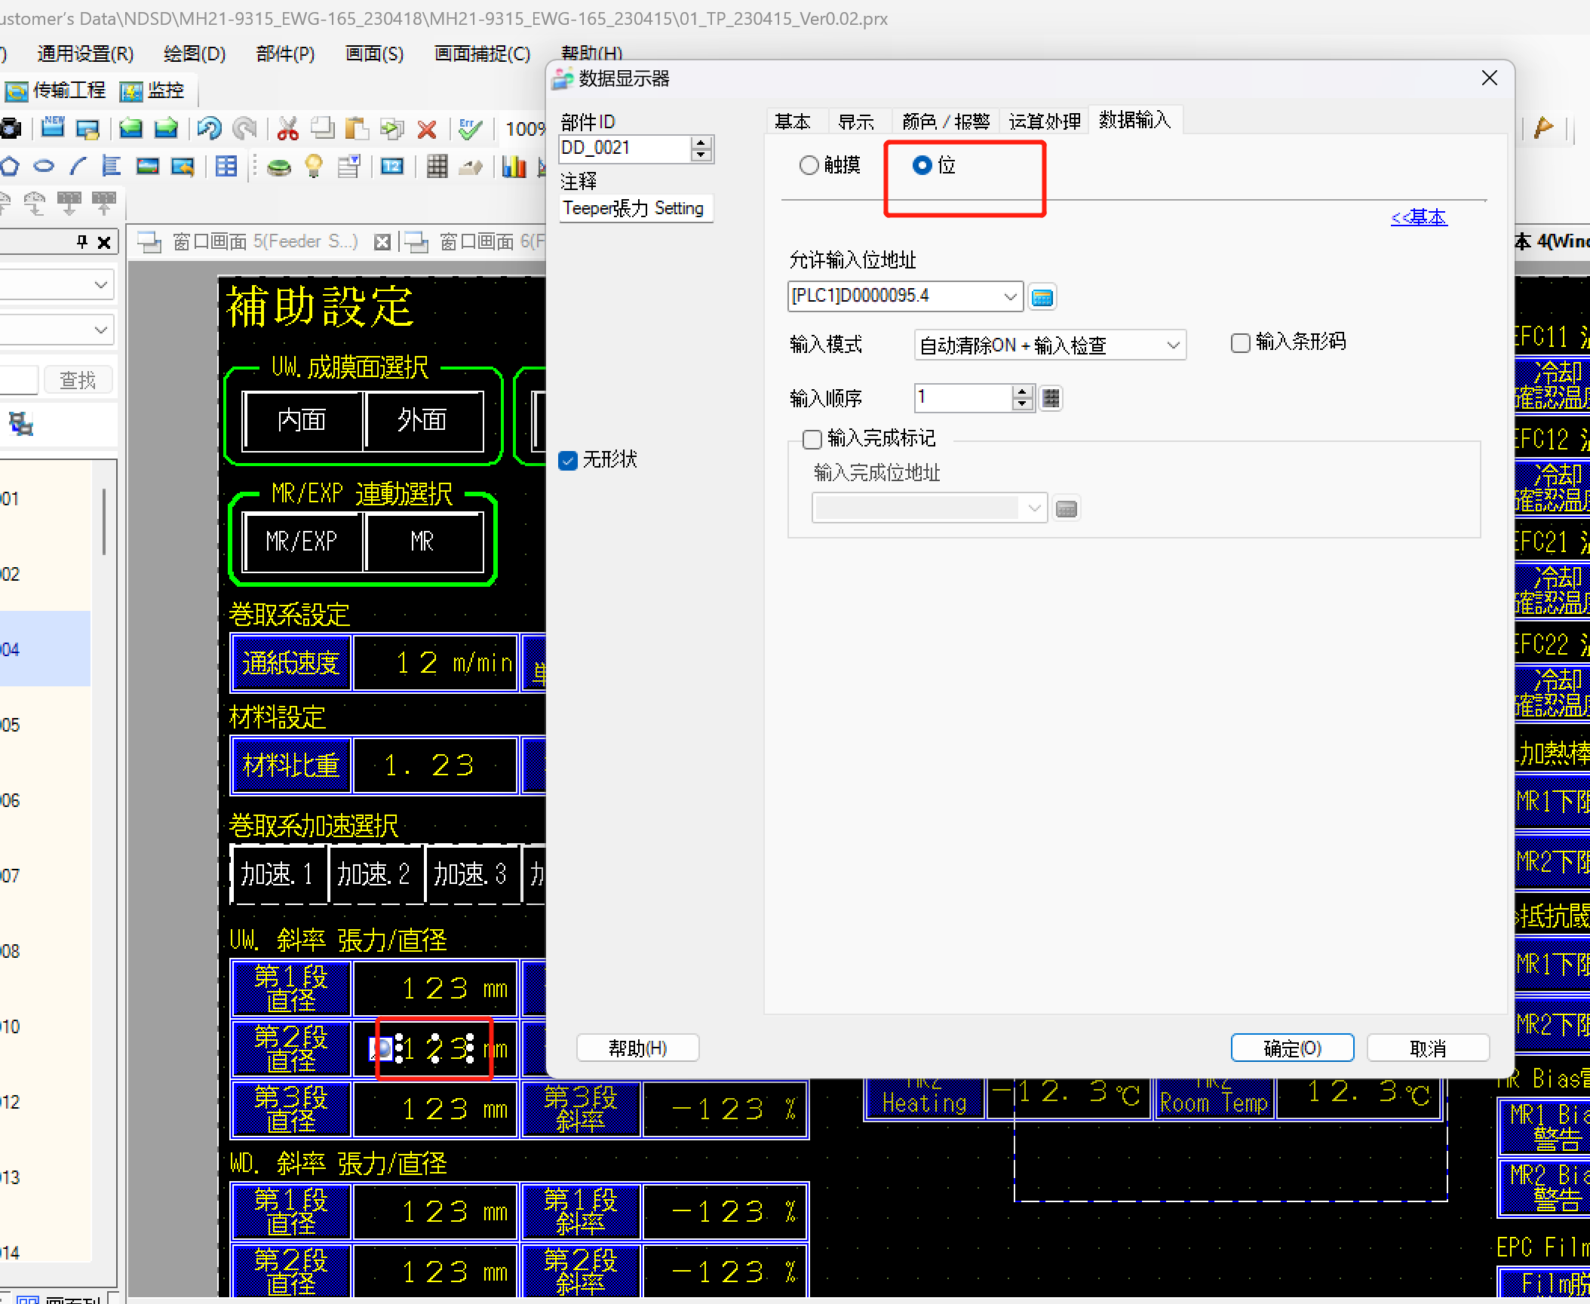The height and width of the screenshot is (1304, 1590).
Task: Click the data display part icon
Action: 392,167
